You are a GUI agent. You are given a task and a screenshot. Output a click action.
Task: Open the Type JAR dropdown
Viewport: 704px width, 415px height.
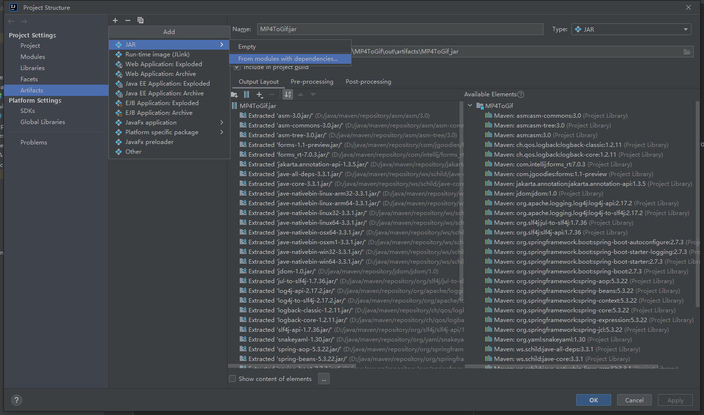coord(631,29)
